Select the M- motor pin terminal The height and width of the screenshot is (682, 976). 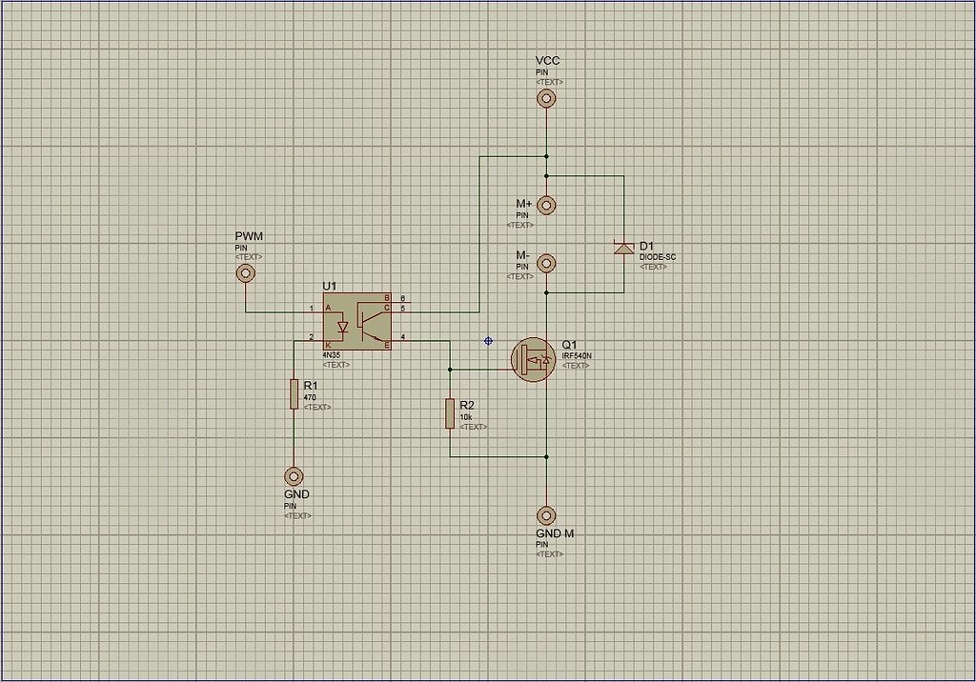point(546,262)
